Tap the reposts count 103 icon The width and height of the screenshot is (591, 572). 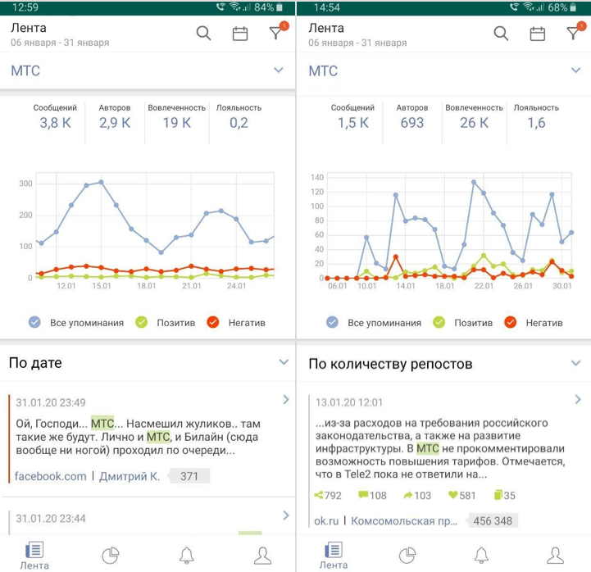[x=408, y=495]
